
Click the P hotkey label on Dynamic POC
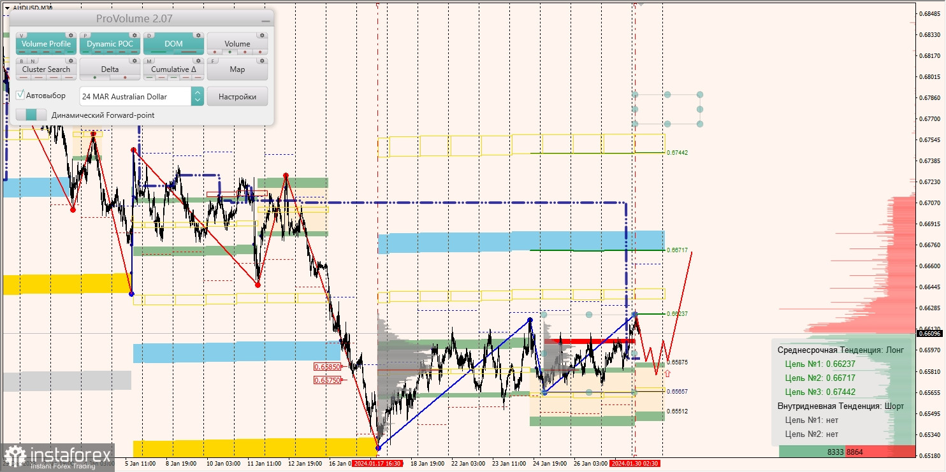click(86, 36)
